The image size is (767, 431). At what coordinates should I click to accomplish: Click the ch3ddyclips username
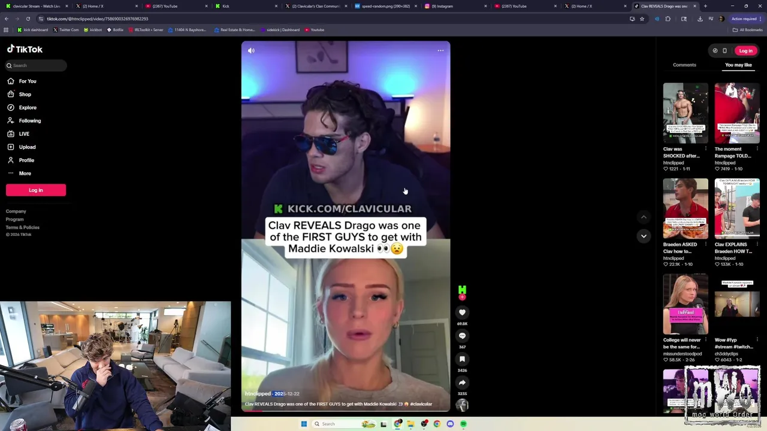click(x=726, y=354)
